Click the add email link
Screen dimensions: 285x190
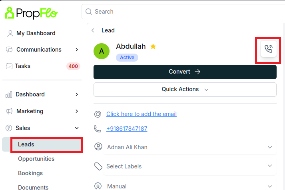(x=142, y=114)
